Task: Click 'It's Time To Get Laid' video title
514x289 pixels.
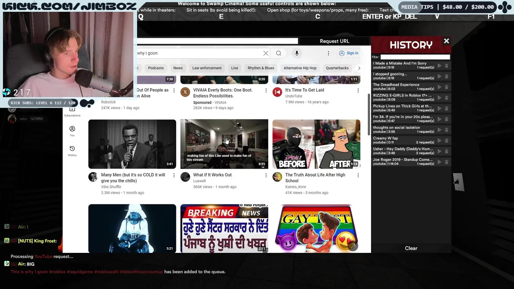Action: coord(304,90)
